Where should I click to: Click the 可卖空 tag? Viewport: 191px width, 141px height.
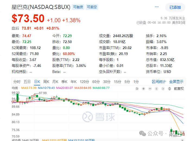click(92, 7)
